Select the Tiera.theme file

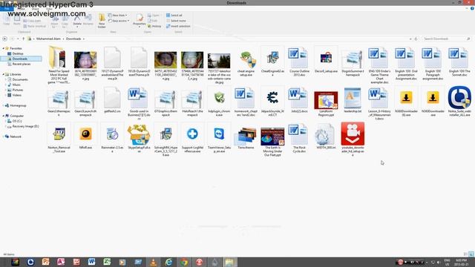click(x=246, y=138)
